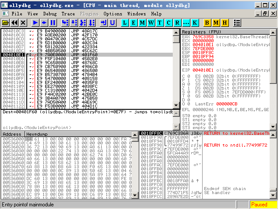This screenshot has width=278, height=209.
Task: Toggle the T flag value
Action: 189,96
